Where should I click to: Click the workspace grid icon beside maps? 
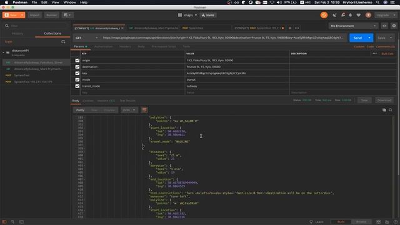click(x=180, y=15)
